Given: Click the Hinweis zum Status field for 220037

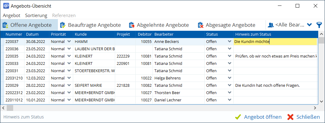Looking at the screenshot, I should tap(275, 41).
